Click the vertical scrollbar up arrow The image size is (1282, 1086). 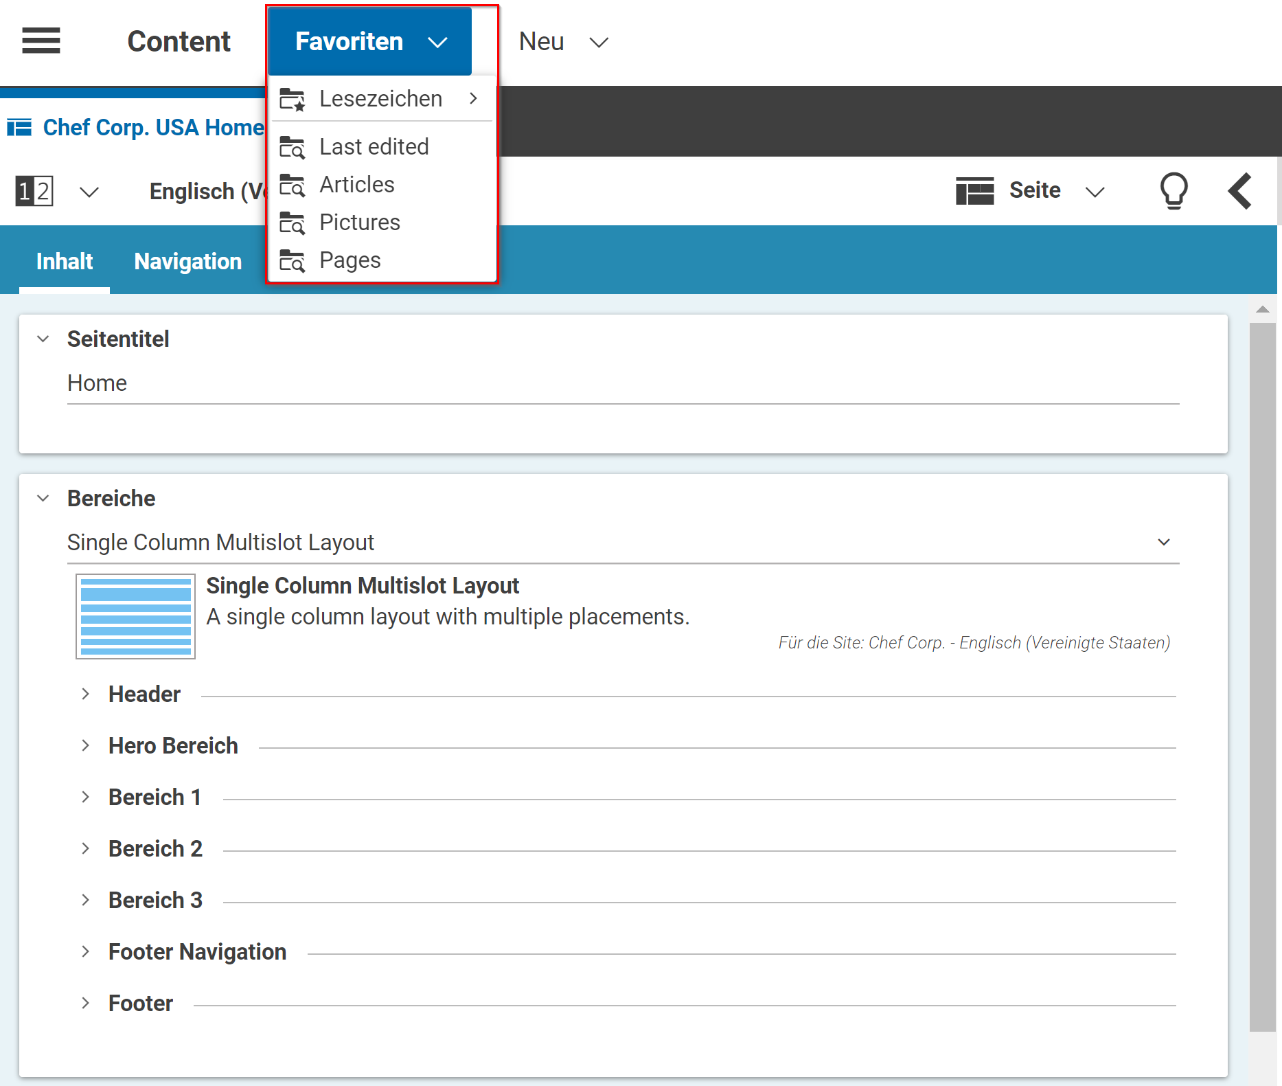1262,309
